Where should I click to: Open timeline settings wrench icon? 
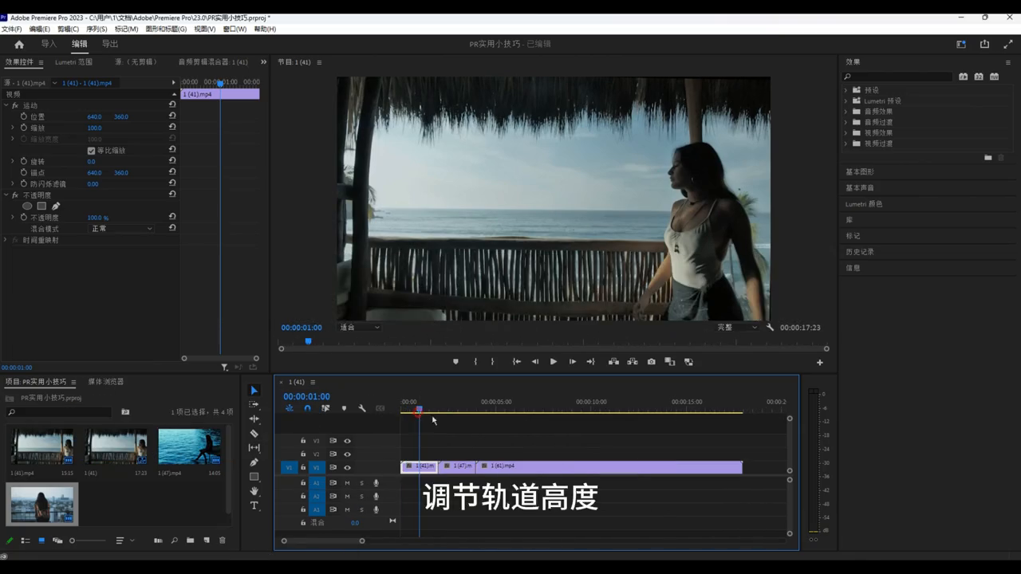(362, 408)
